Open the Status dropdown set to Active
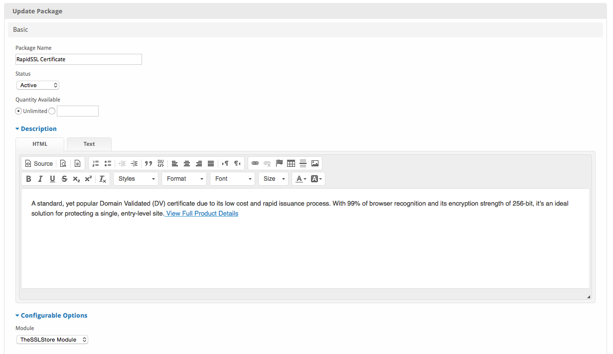Screen dimensions: 613x354 pyautogui.click(x=38, y=85)
